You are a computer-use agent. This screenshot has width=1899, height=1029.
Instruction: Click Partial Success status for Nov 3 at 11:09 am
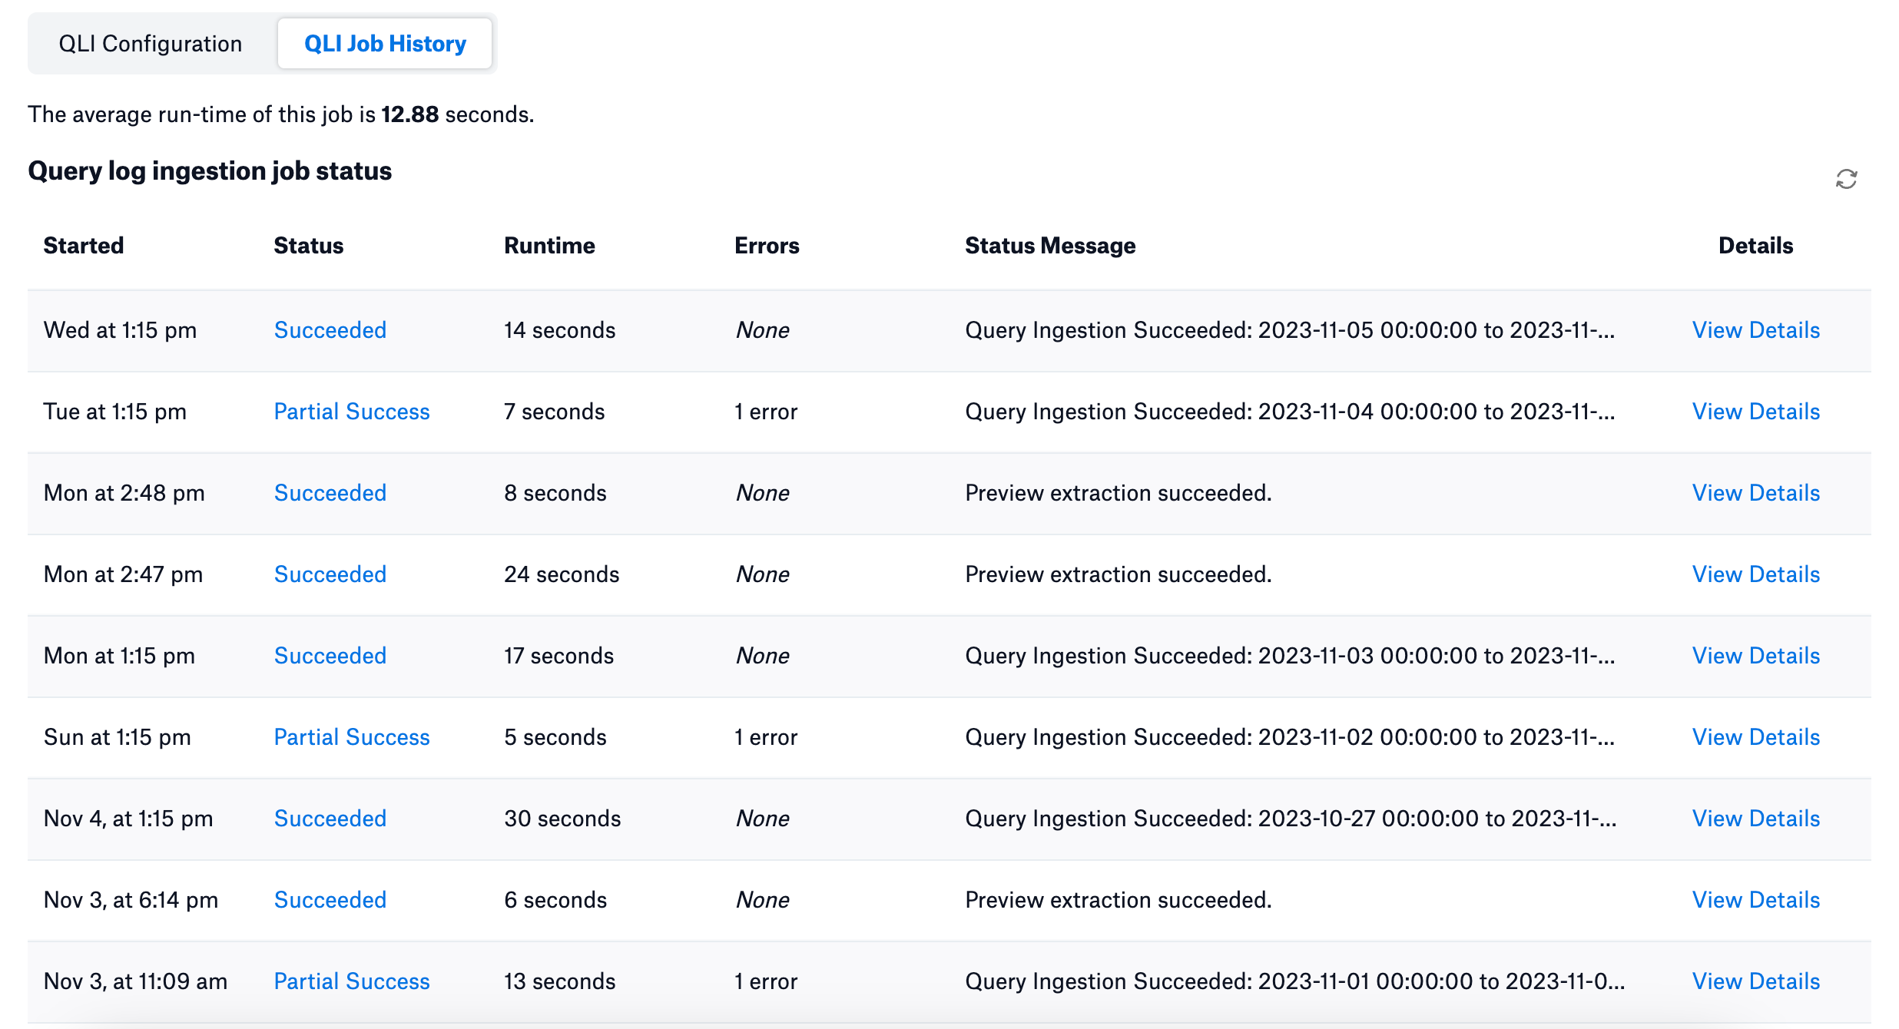352,981
